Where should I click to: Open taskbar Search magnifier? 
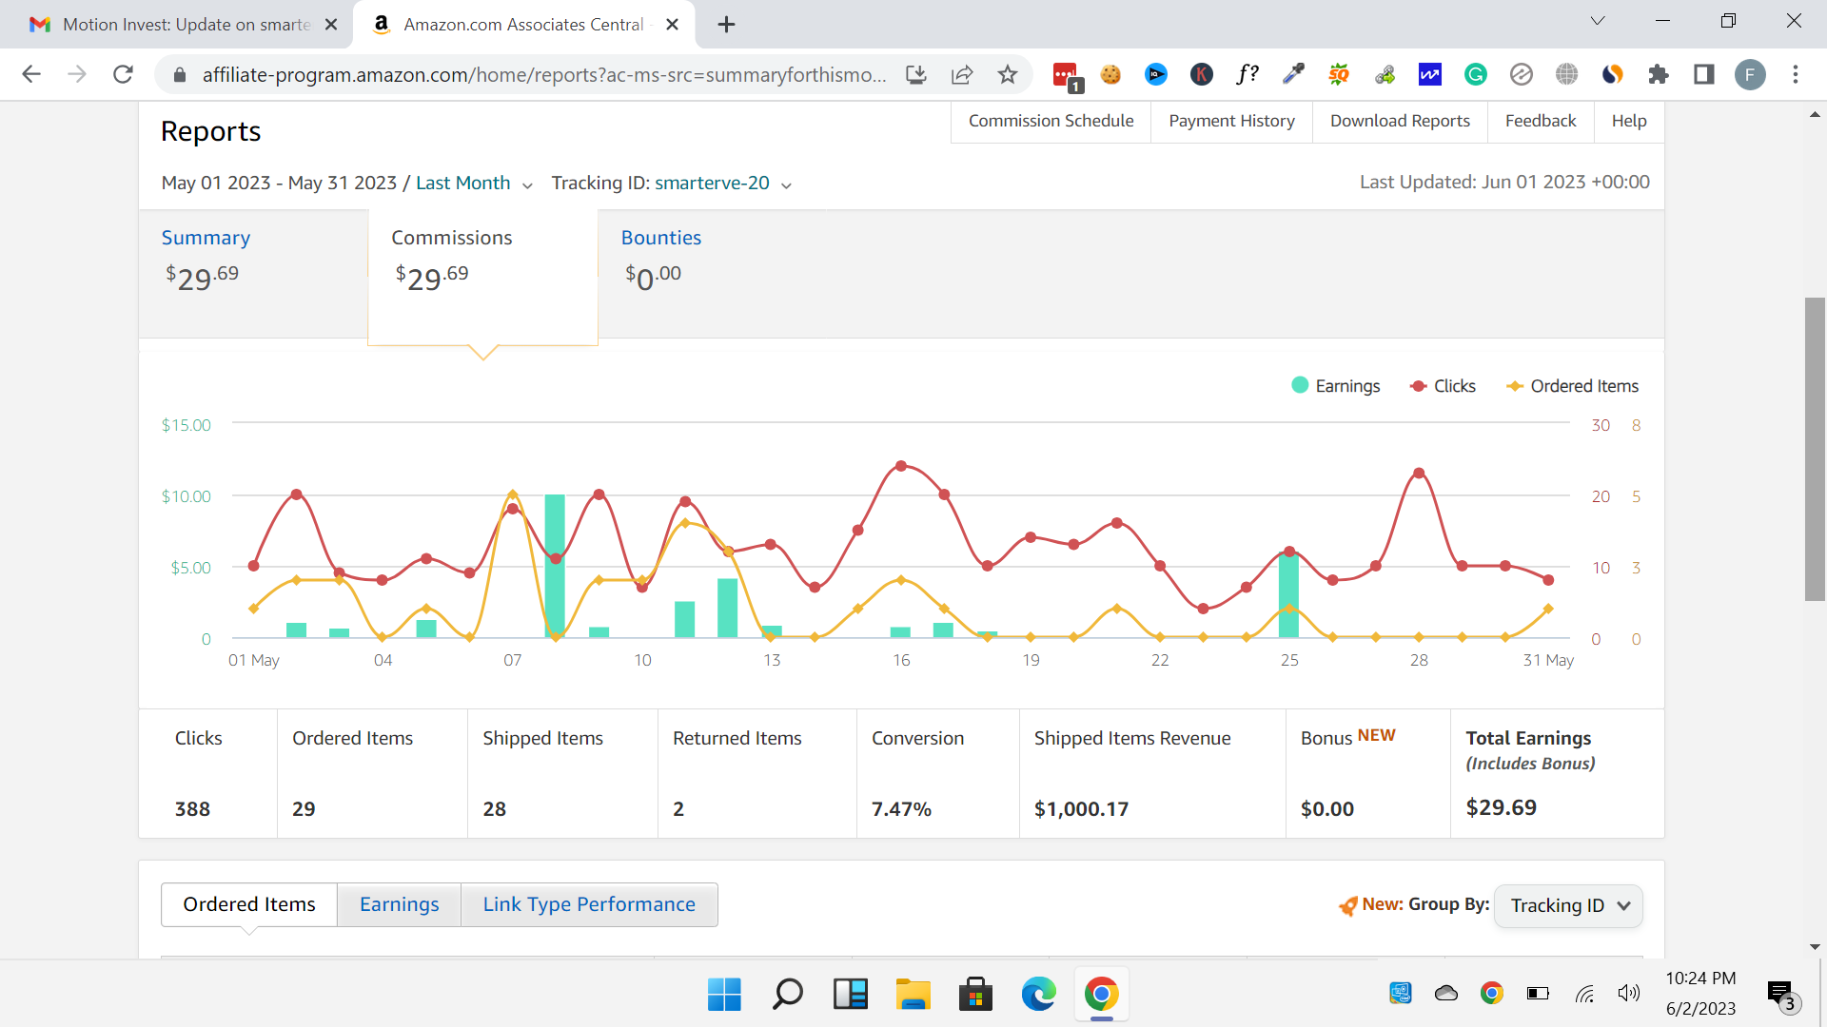(x=787, y=995)
